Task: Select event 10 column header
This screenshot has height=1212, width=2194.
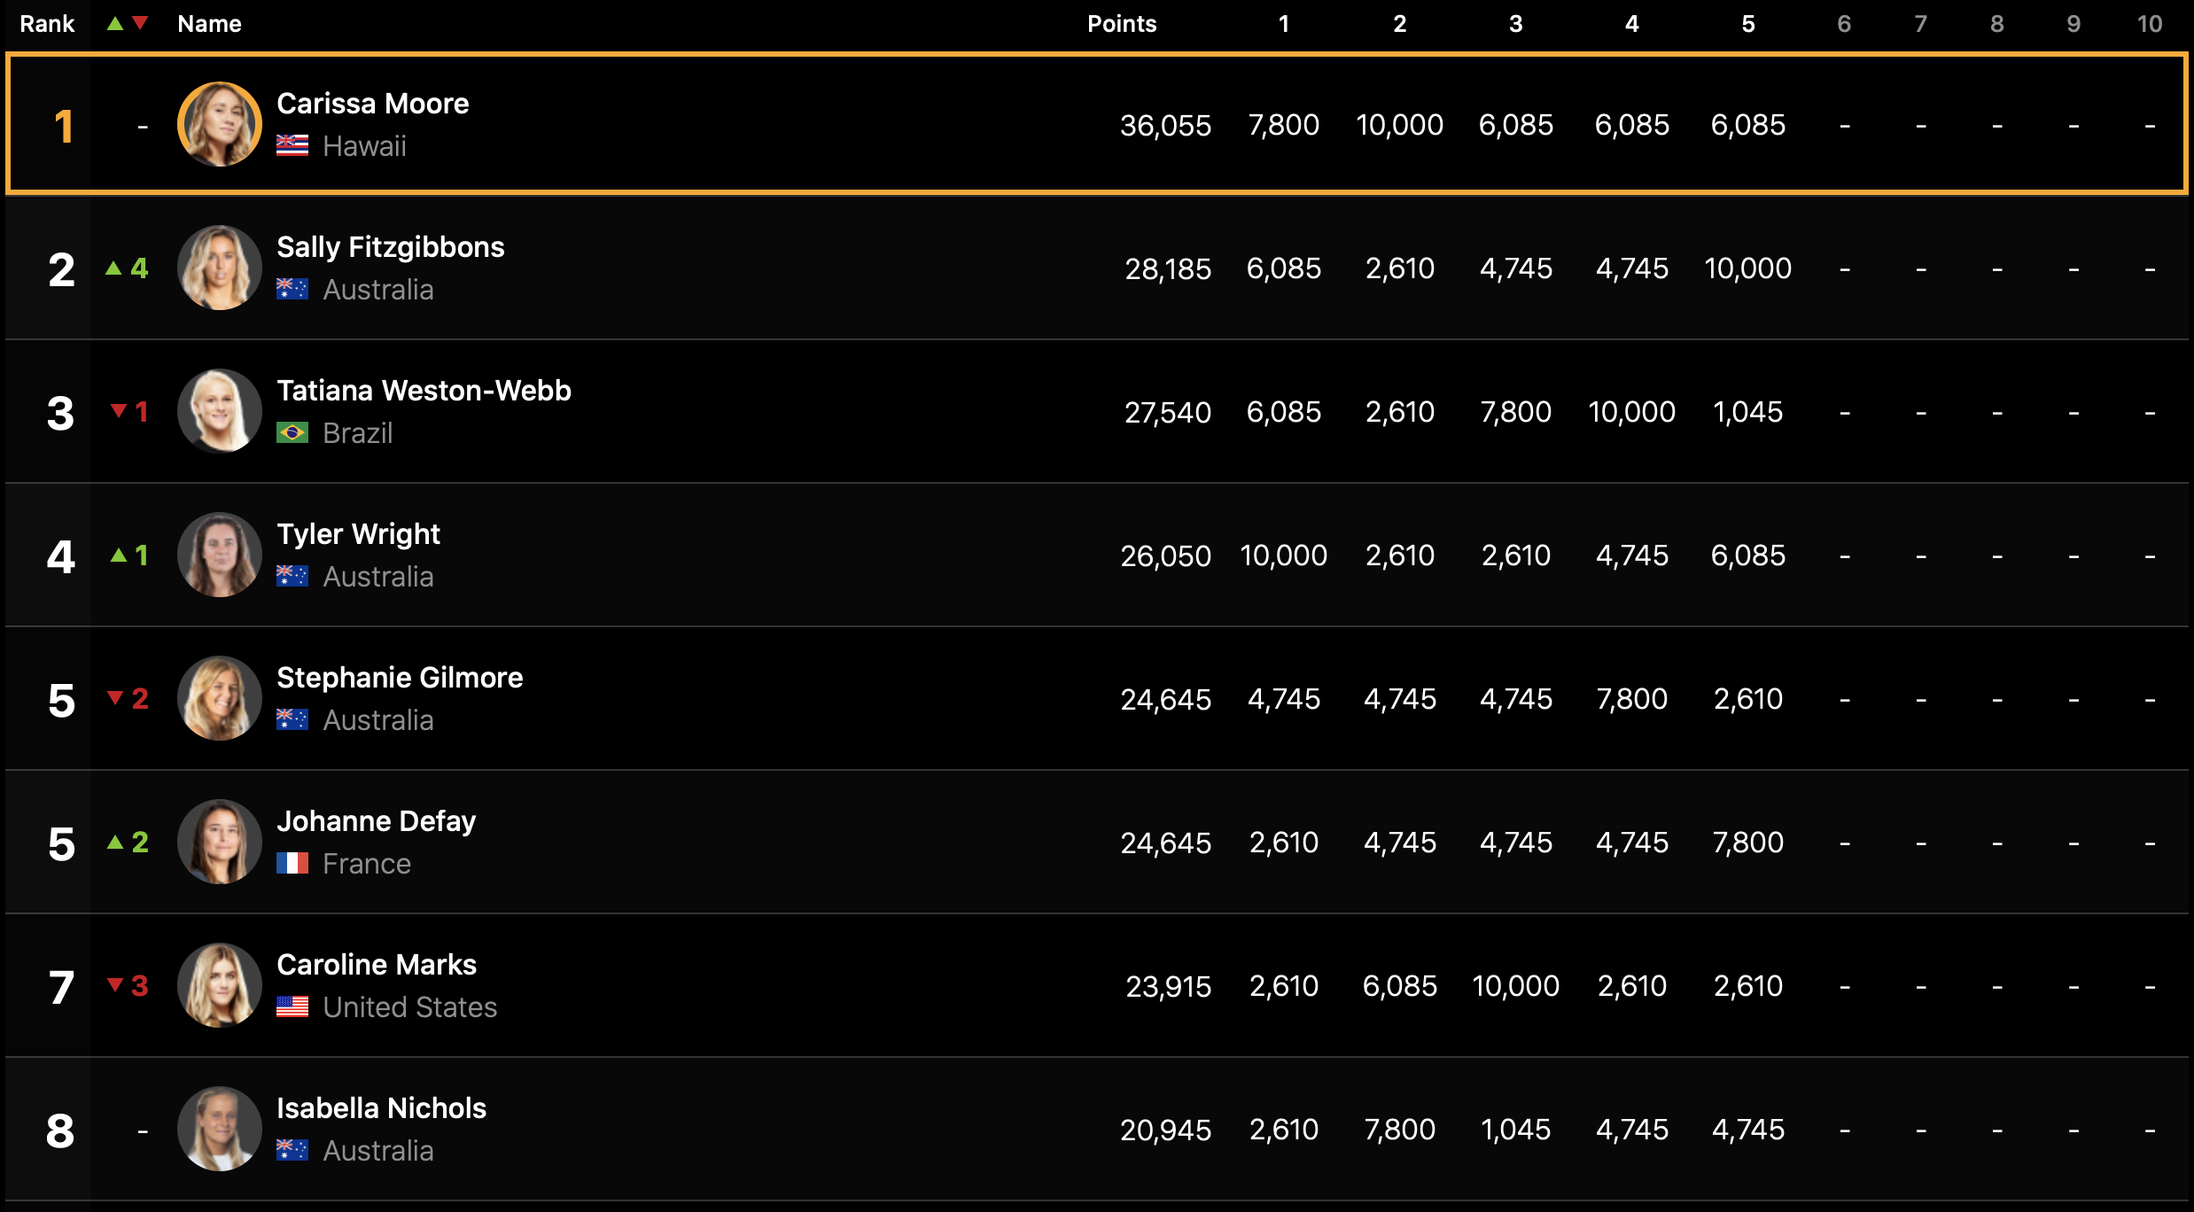Action: (x=2149, y=24)
